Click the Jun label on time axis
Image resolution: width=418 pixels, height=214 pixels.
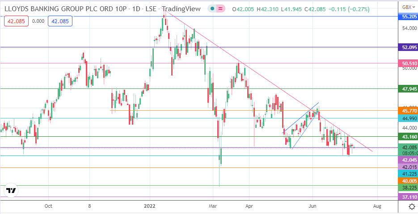[x=312, y=206]
